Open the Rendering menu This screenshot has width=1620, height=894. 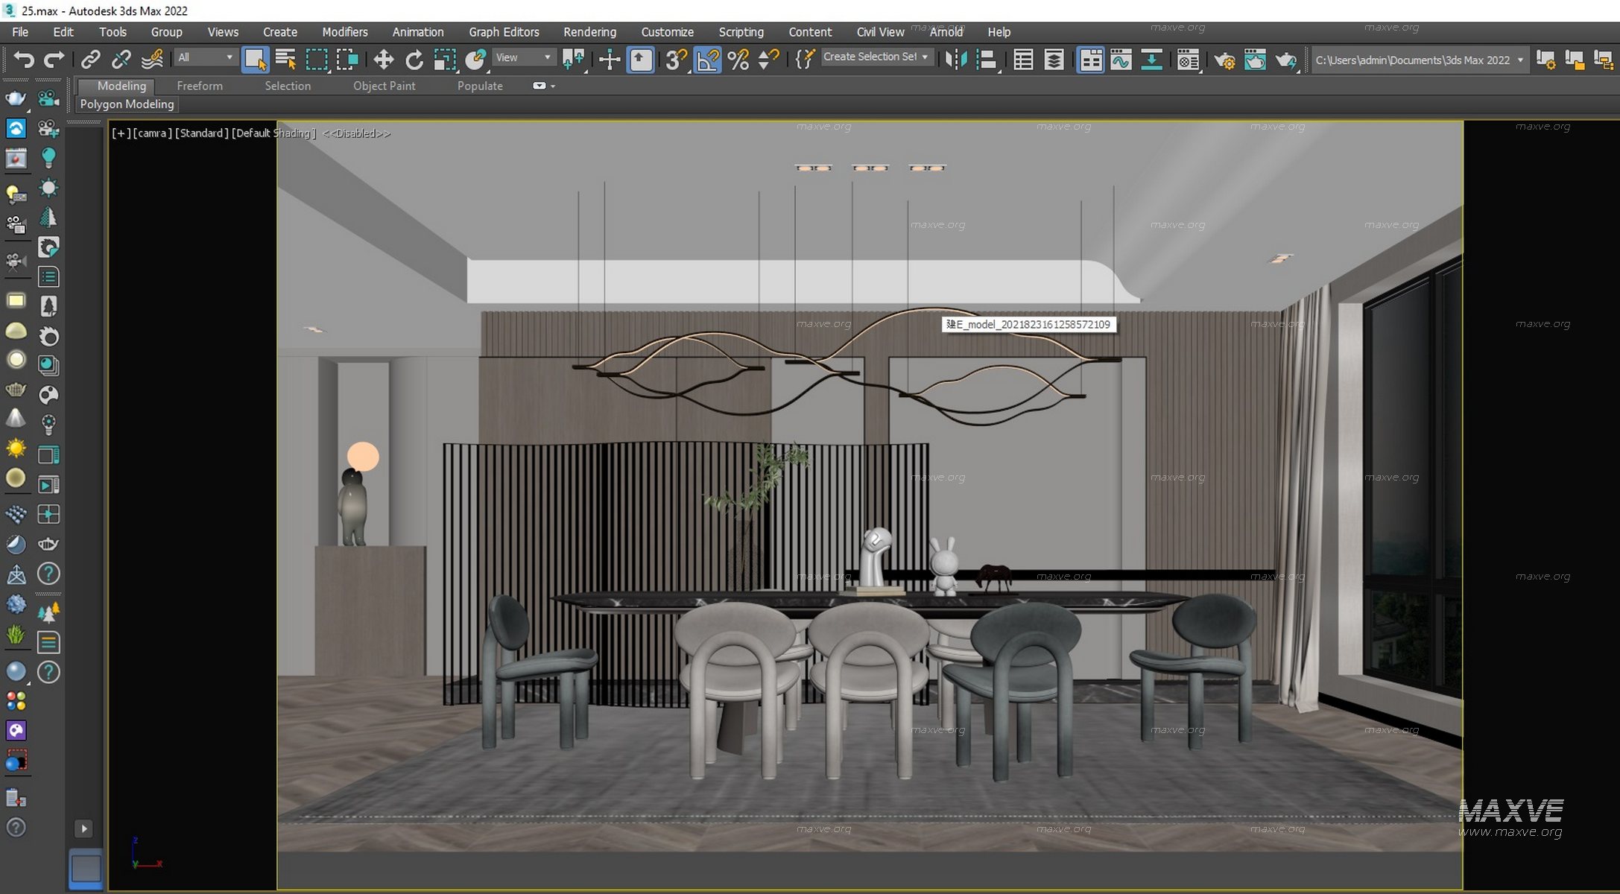[589, 32]
